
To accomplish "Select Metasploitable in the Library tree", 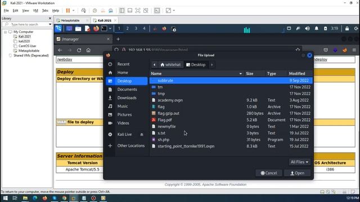I will click(29, 51).
